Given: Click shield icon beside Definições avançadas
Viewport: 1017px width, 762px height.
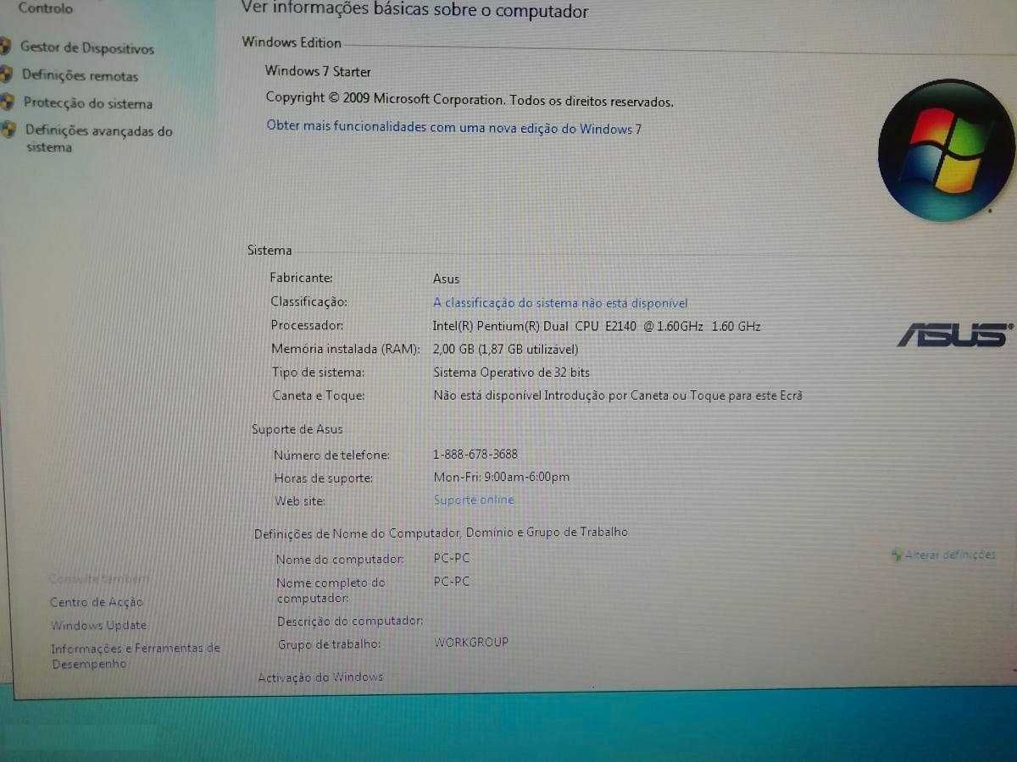Looking at the screenshot, I should (x=8, y=130).
